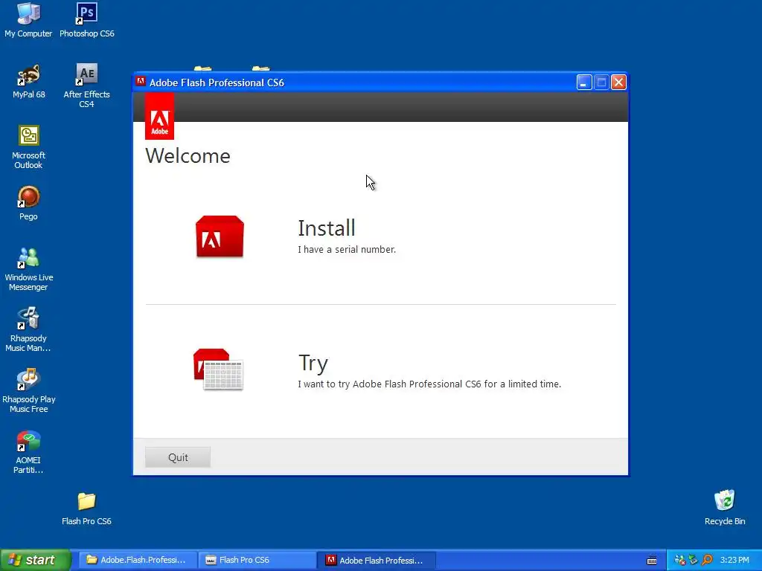Choose the Try option heading
The width and height of the screenshot is (762, 571).
coord(313,363)
